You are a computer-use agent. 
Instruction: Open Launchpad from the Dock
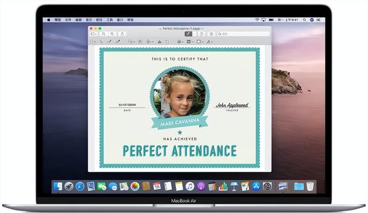[69, 186]
